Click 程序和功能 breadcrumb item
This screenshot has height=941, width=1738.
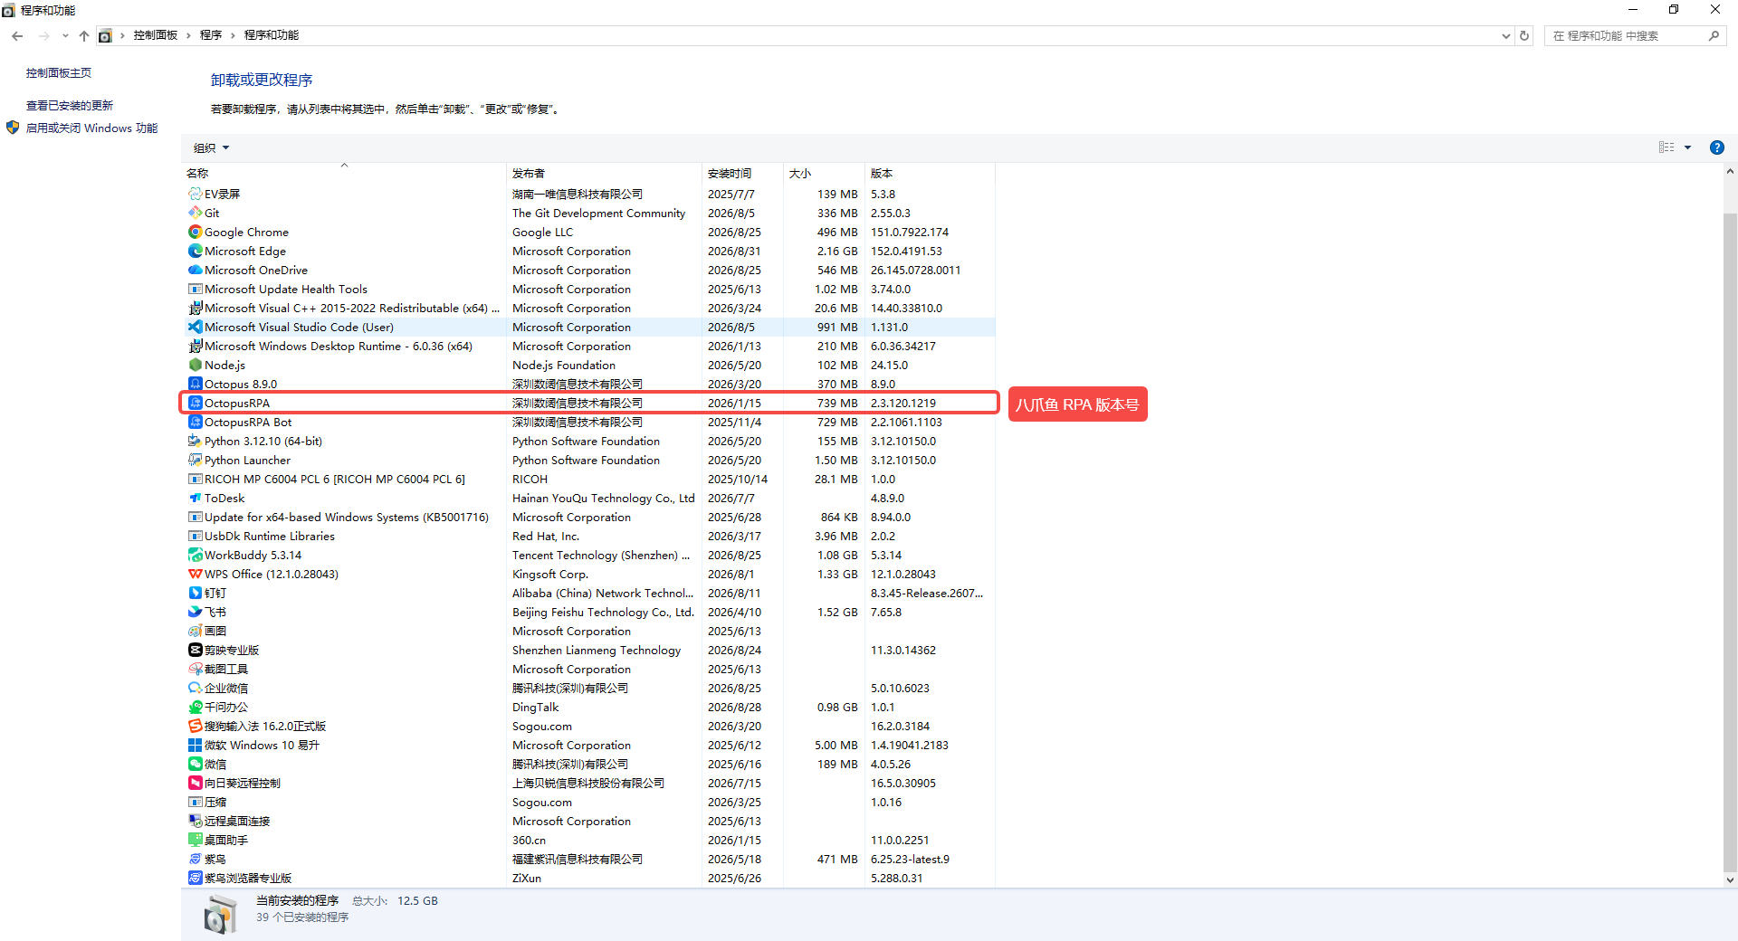coord(272,35)
